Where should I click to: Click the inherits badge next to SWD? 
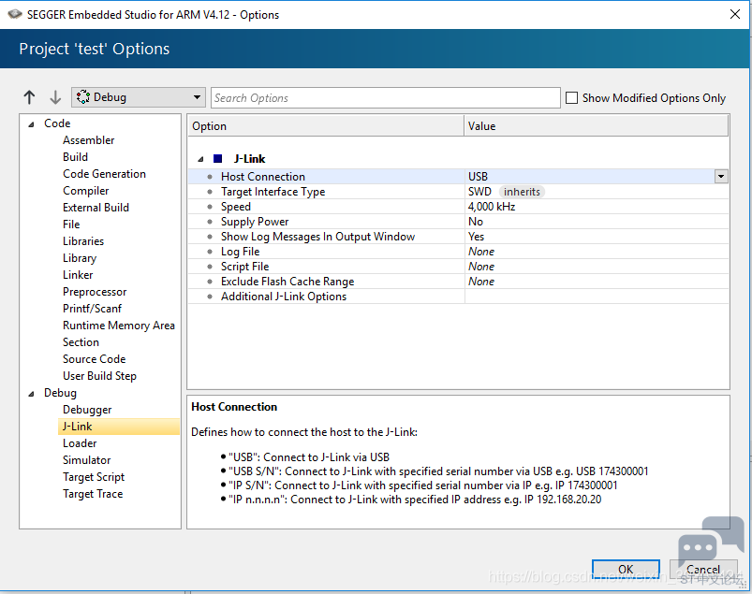[x=522, y=192]
